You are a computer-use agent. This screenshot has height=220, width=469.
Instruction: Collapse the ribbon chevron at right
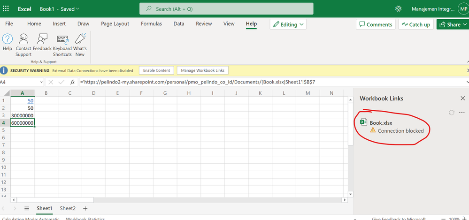click(468, 61)
